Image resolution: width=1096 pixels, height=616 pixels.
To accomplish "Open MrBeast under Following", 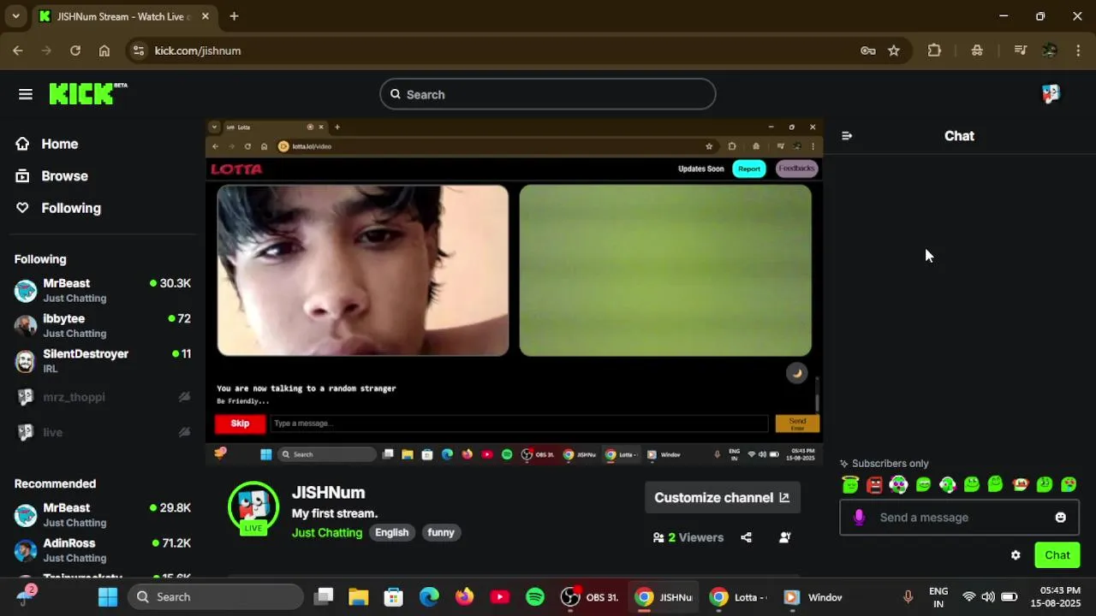I will click(x=103, y=290).
